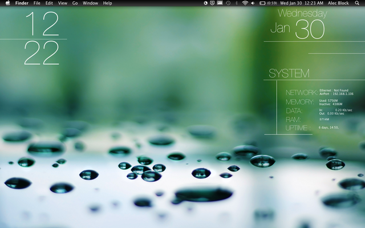Click the SYSTEM heading
Screen dimensions: 365x228
click(x=289, y=74)
